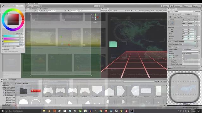Click Stats in the Game view
This screenshot has width=202, height=113.
(x=160, y=11)
